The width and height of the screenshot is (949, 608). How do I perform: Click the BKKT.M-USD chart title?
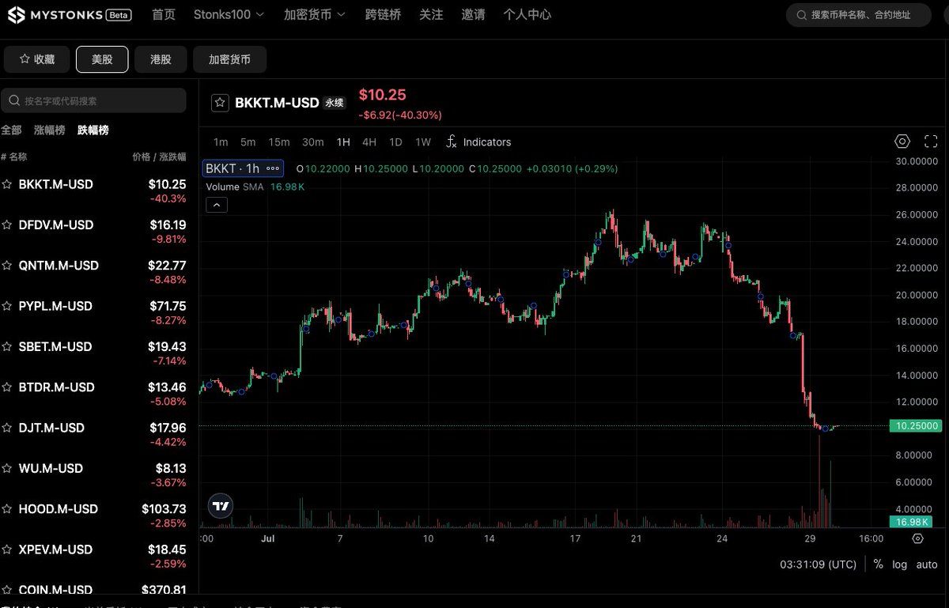(277, 103)
